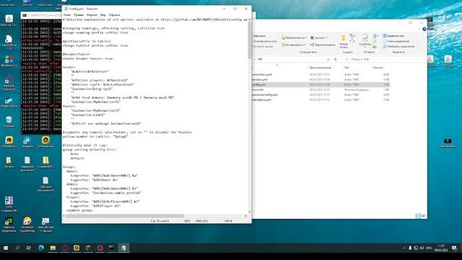Click the Opera GX browser desktop icon

pyautogui.click(x=9, y=82)
